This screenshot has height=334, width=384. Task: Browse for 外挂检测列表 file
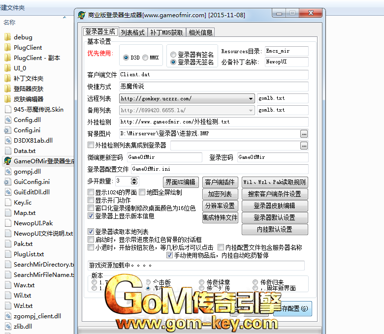point(304,146)
